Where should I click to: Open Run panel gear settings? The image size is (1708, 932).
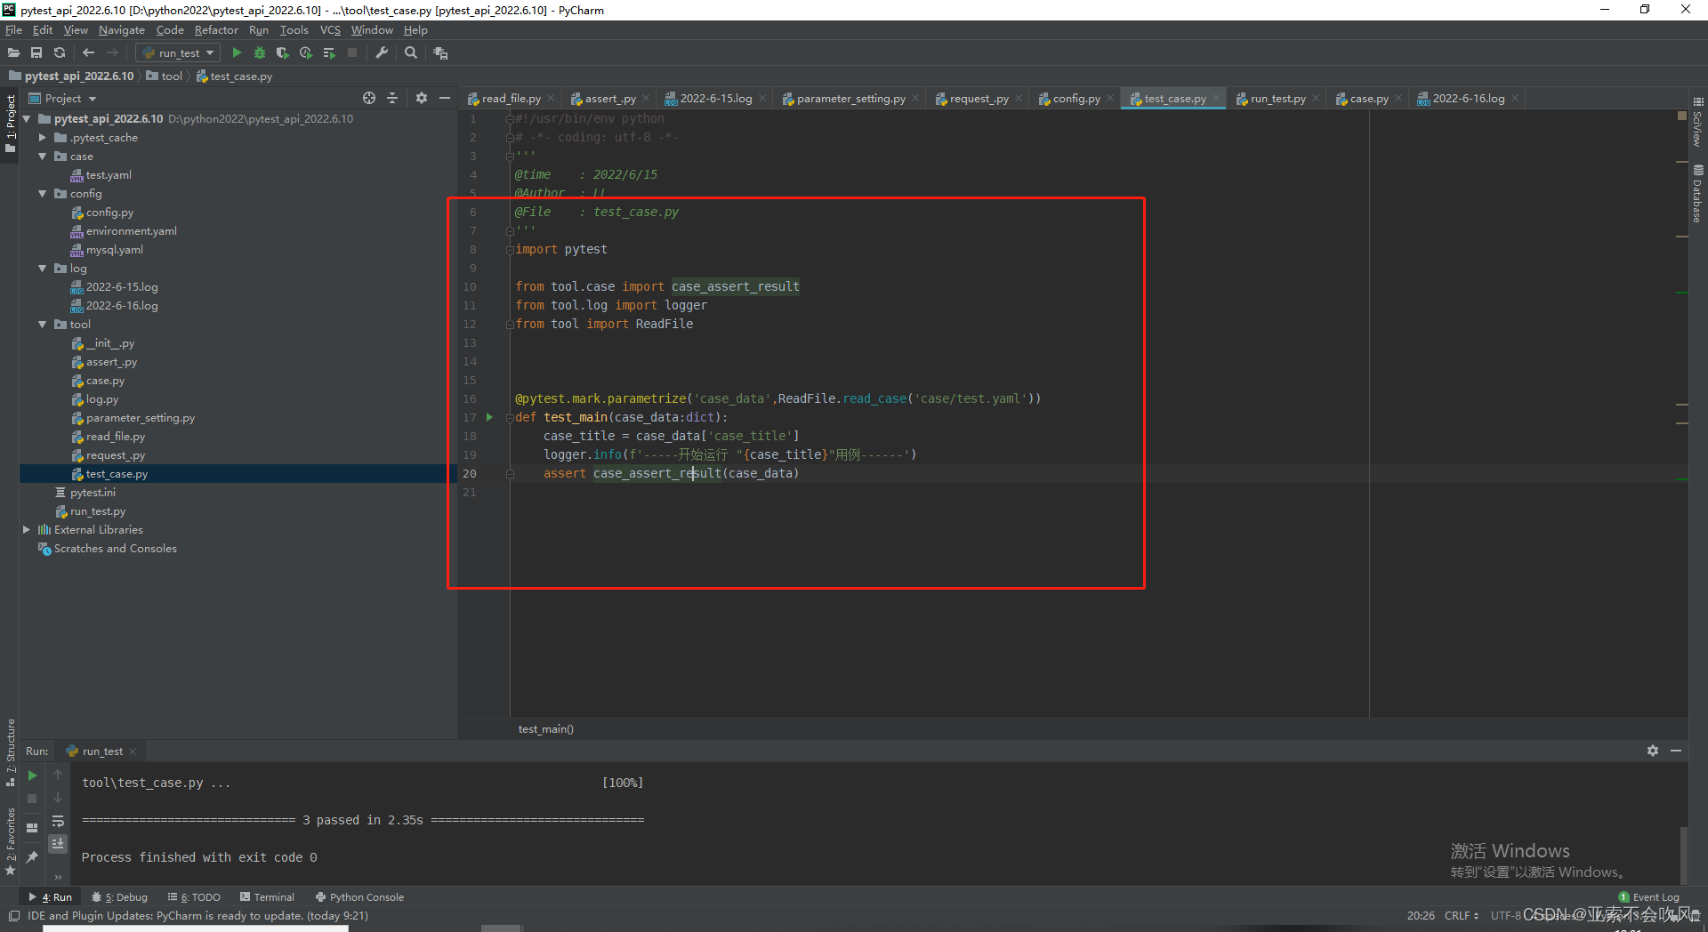pyautogui.click(x=1653, y=751)
